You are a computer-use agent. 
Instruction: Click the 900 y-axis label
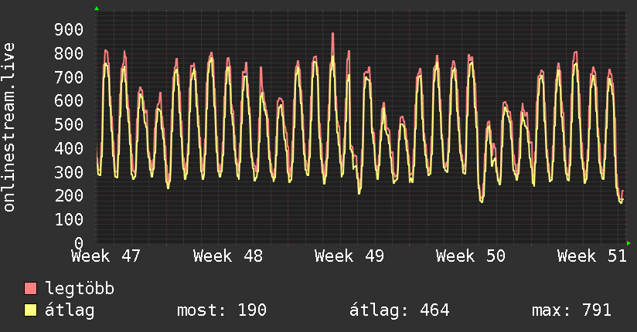coord(69,29)
